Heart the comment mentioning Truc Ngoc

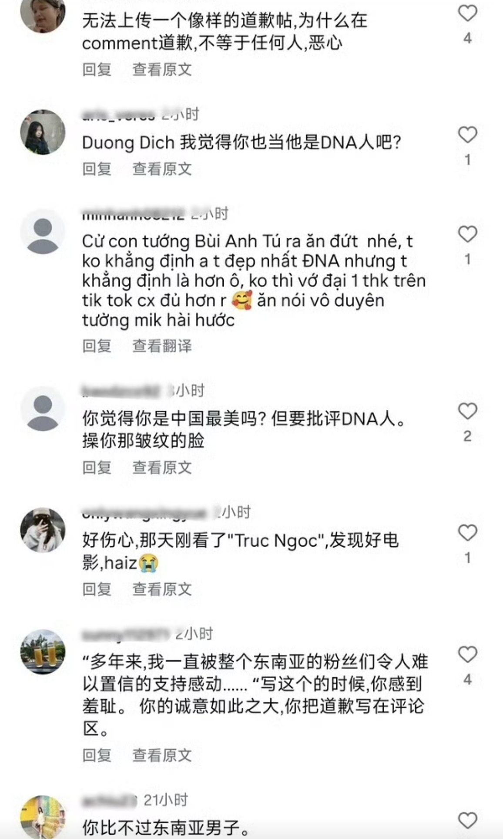click(468, 532)
